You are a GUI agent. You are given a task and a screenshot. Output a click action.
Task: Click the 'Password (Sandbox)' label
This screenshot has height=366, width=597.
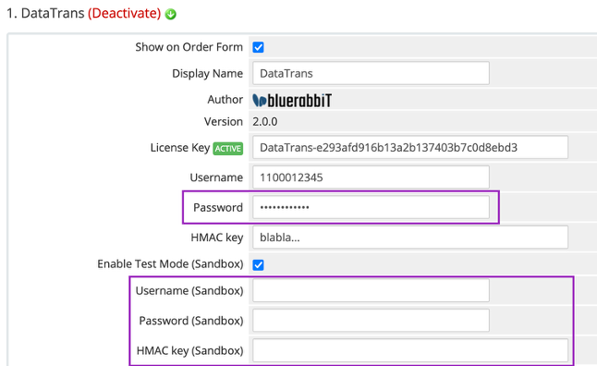[x=191, y=321]
